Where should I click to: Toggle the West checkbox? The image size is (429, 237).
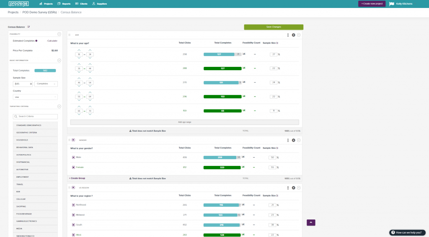[73, 235]
